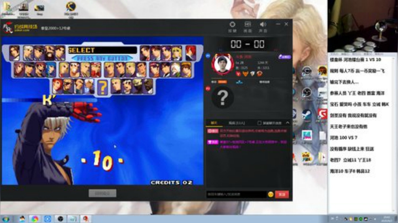Click the game platform logo in title bar
Viewport: 398px width, 223px height.
tap(20, 28)
